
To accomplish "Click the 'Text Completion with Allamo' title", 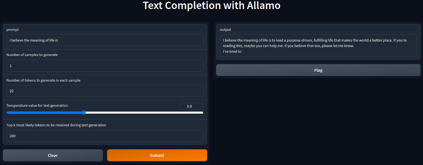I will [211, 6].
